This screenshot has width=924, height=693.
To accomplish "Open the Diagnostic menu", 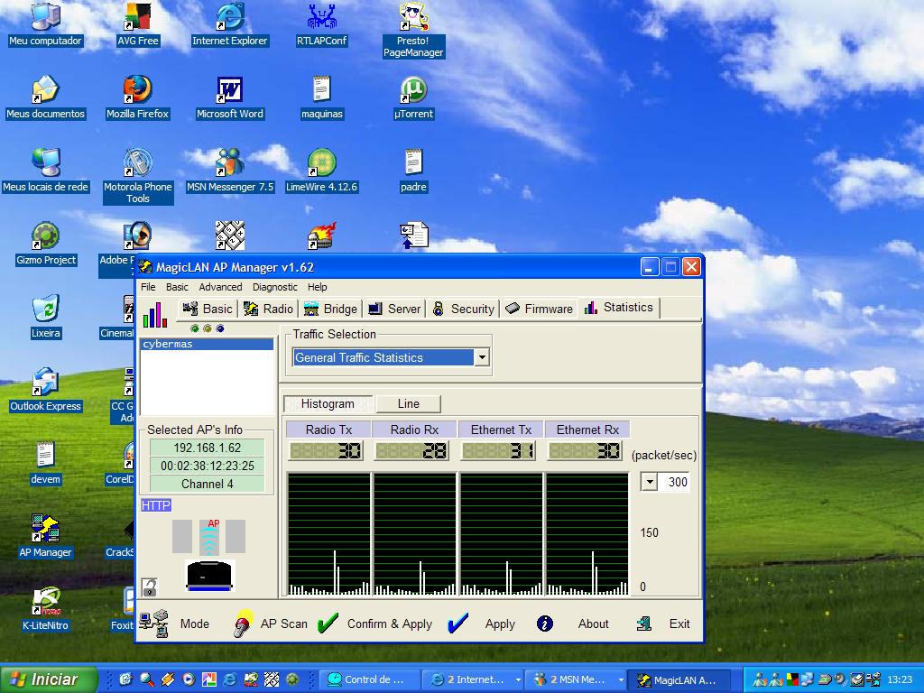I will pyautogui.click(x=274, y=287).
